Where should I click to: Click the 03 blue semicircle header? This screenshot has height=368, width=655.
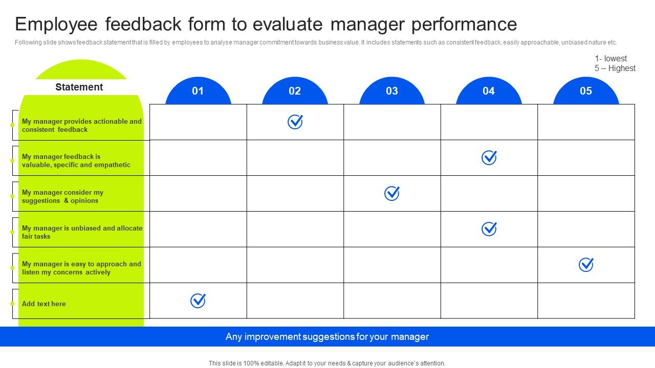point(392,91)
